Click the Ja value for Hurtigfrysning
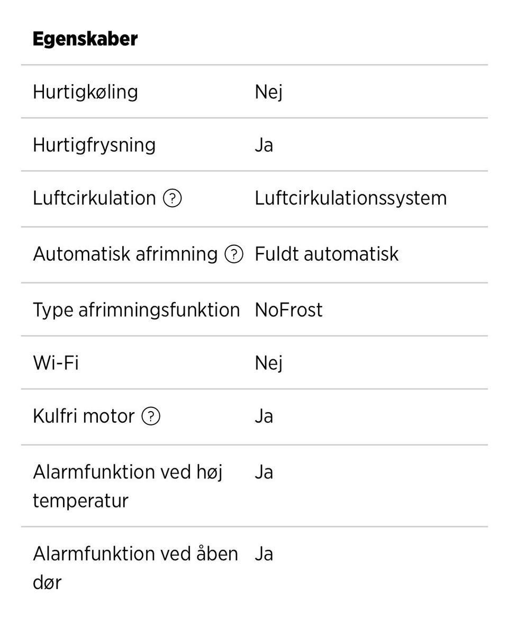The width and height of the screenshot is (508, 622). tap(264, 145)
